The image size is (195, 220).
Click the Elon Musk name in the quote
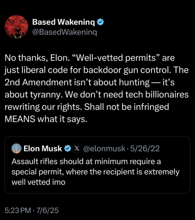click(x=43, y=148)
